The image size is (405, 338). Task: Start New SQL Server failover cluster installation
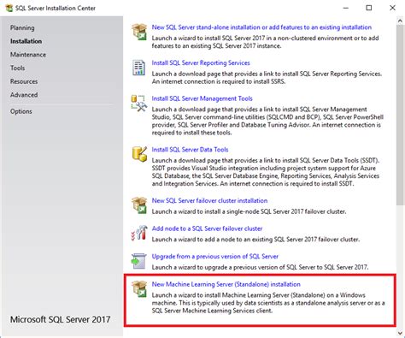pyautogui.click(x=209, y=200)
